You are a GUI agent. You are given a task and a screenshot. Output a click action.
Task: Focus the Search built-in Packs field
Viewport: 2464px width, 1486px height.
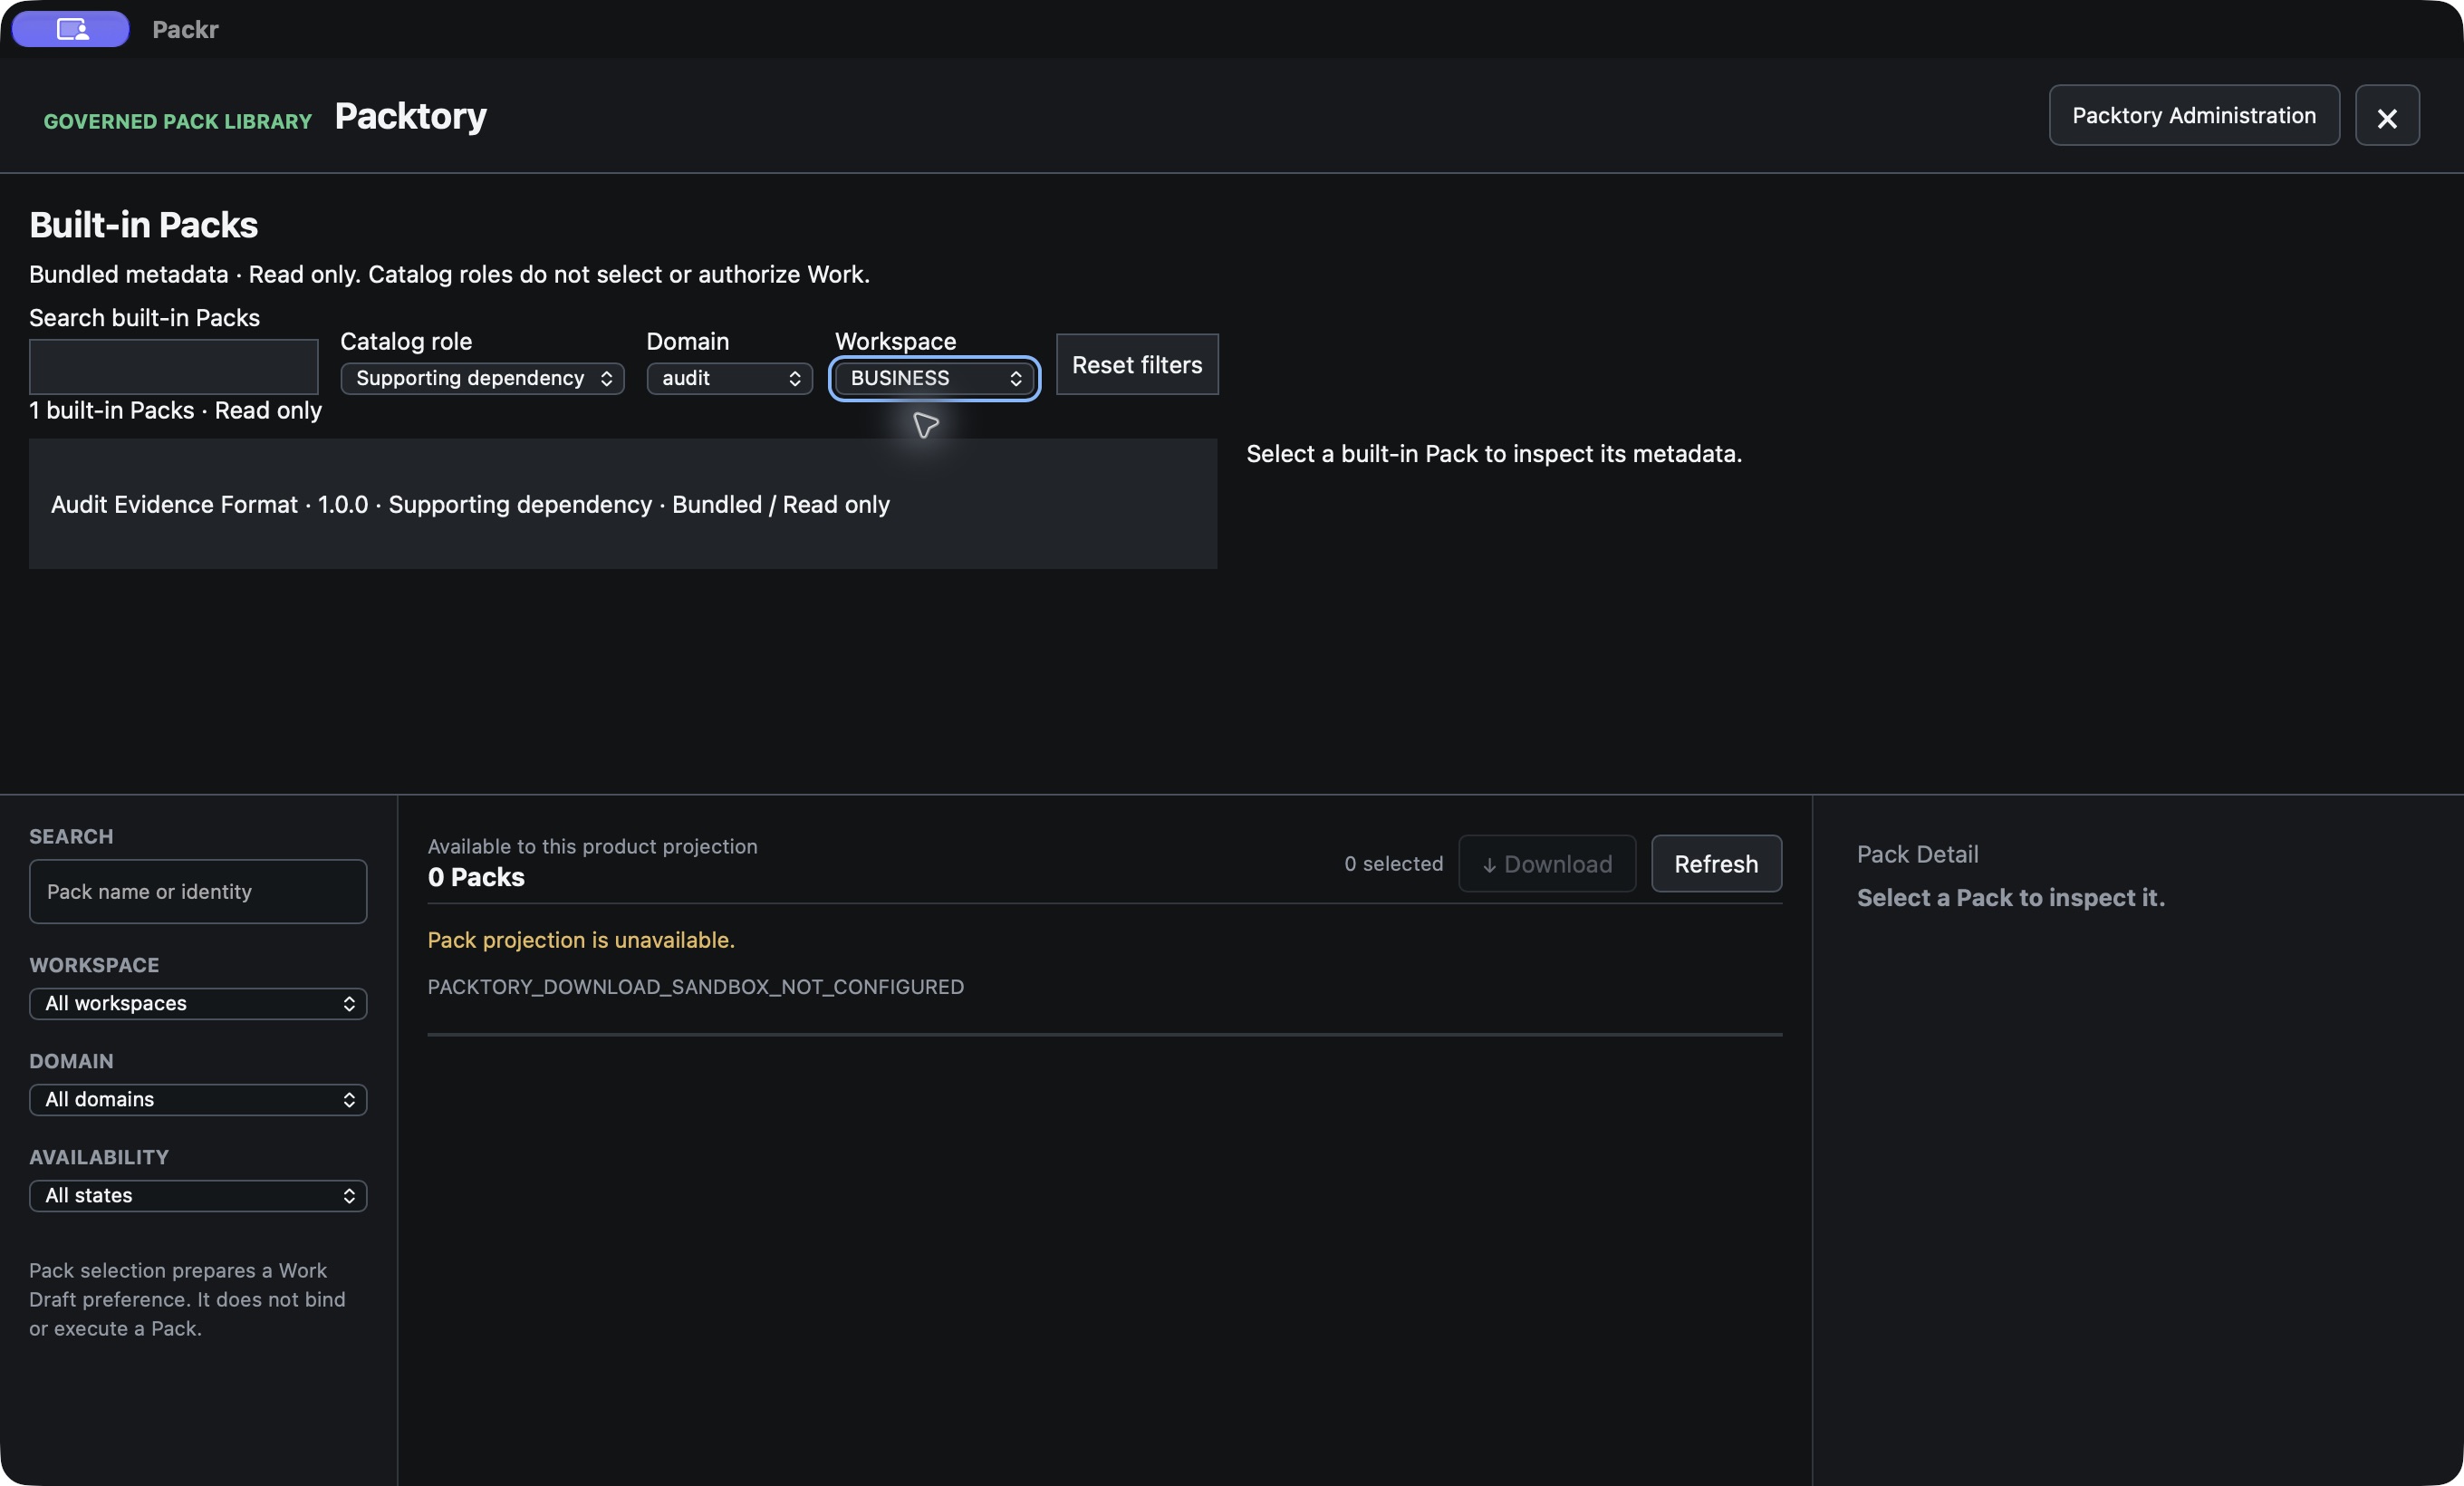[x=173, y=367]
